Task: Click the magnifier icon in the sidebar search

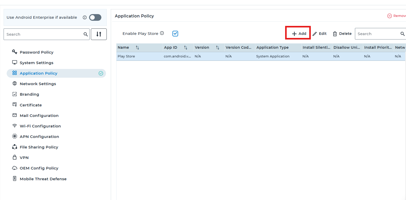Action: pyautogui.click(x=85, y=34)
